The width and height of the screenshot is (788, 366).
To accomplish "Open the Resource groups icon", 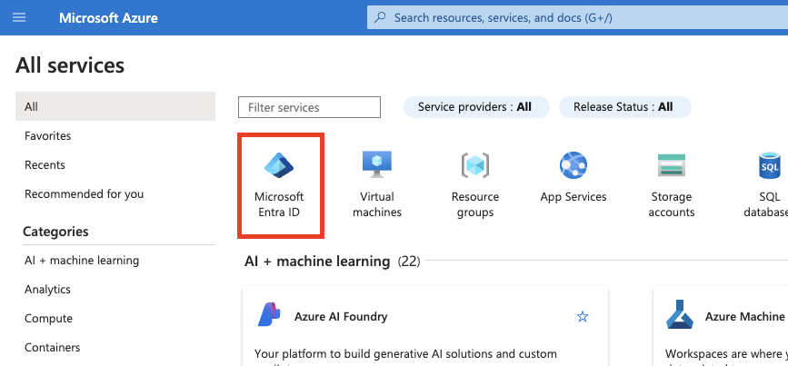I will click(x=475, y=164).
